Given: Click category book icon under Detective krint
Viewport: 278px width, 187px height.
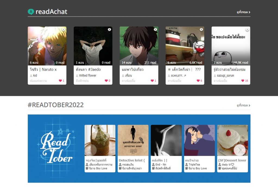Looking at the screenshot, I should tap(120, 168).
